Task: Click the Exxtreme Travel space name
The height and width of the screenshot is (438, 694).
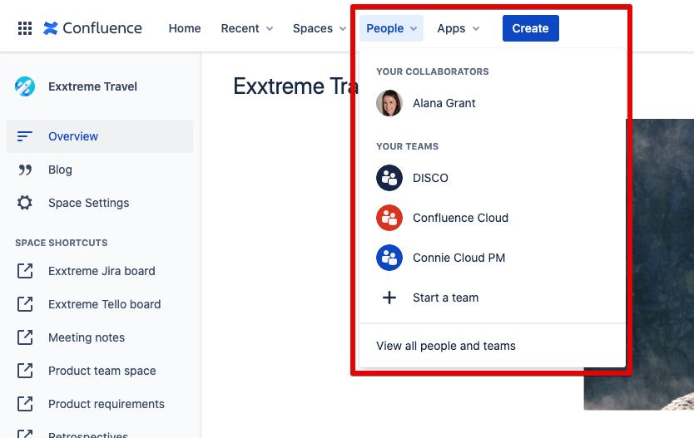Action: tap(92, 86)
